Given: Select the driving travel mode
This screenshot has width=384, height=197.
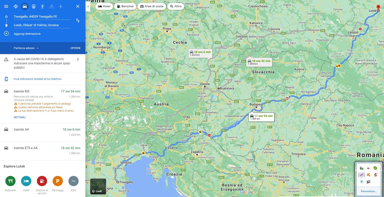Looking at the screenshot, I should (25, 6).
